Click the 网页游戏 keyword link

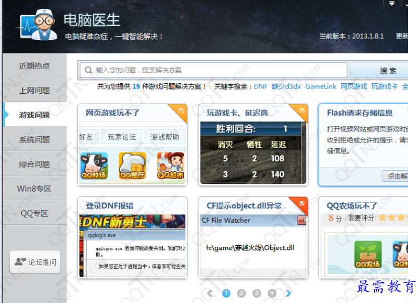353,86
